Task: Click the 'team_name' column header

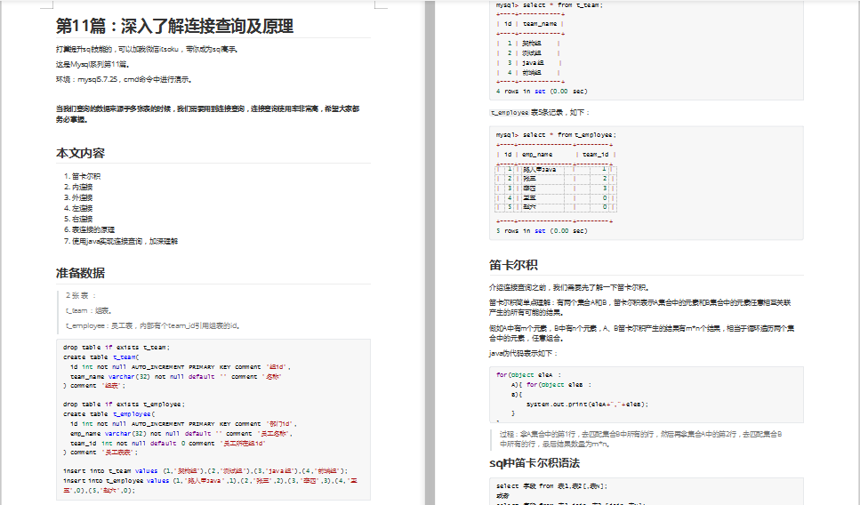Action: (x=540, y=24)
